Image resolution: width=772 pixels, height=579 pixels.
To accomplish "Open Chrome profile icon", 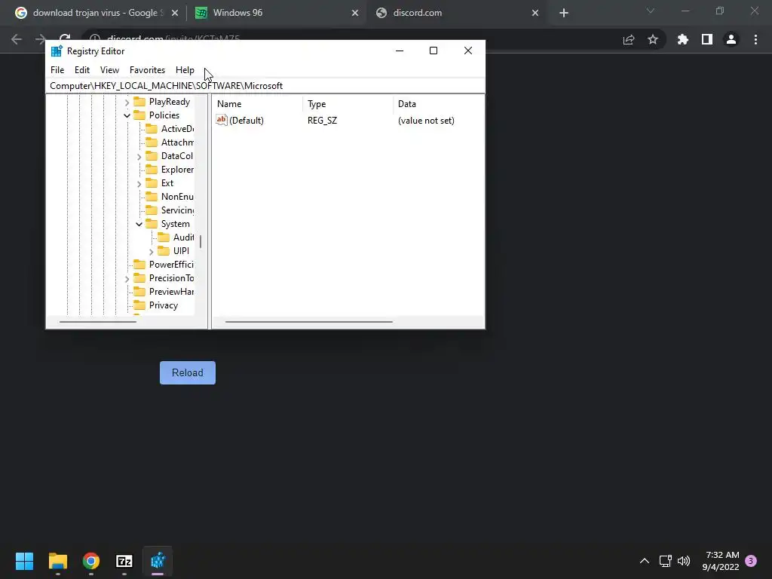I will 731,39.
